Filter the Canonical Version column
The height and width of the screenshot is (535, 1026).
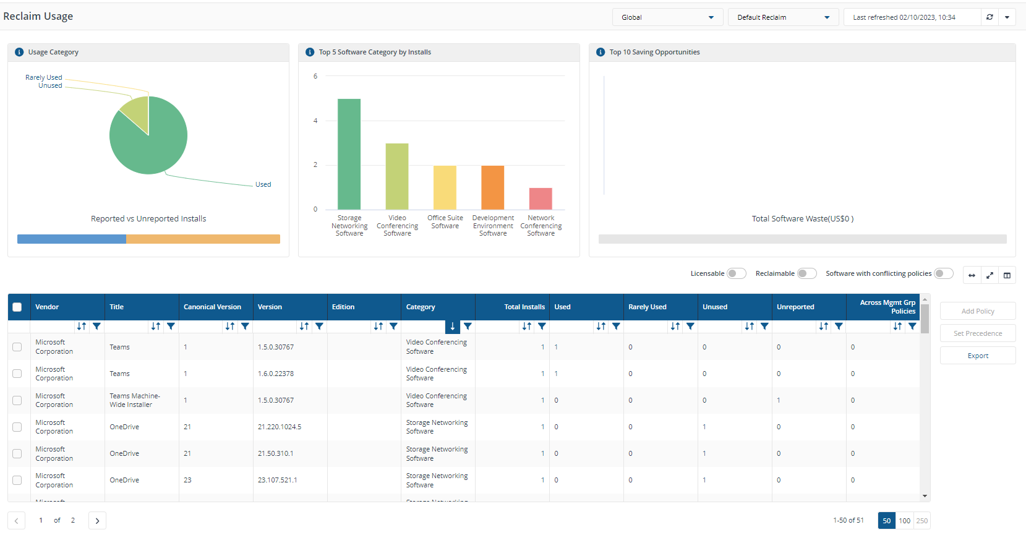[x=245, y=326]
